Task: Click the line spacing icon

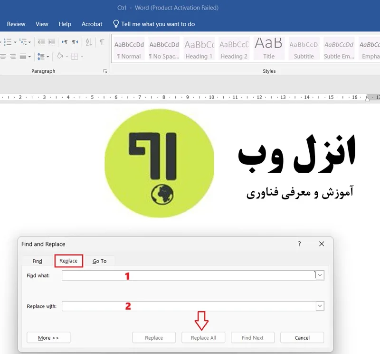Action: pos(41,57)
